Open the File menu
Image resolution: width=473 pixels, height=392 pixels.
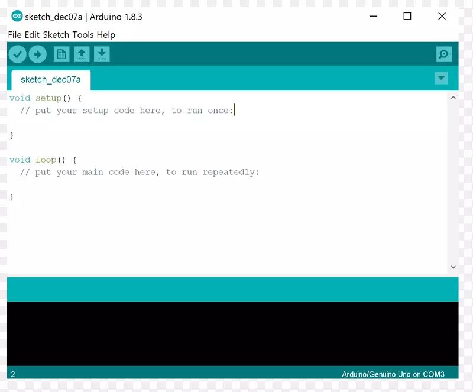(x=15, y=35)
